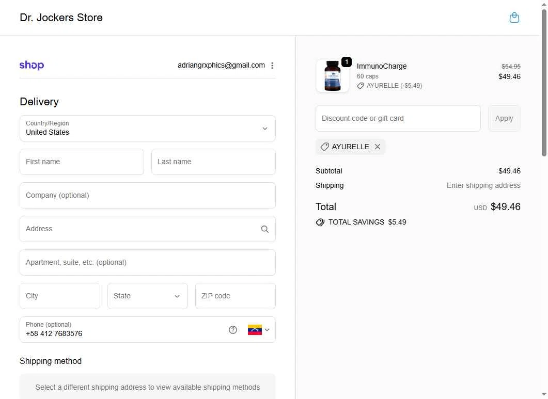Click the scrollbar down arrow
This screenshot has width=548, height=399.
point(544,395)
